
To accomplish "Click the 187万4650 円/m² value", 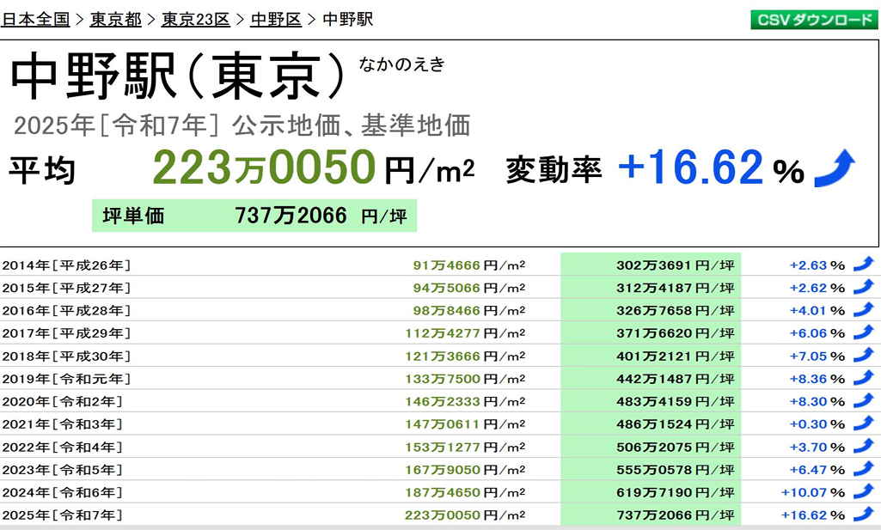I will coord(465,492).
